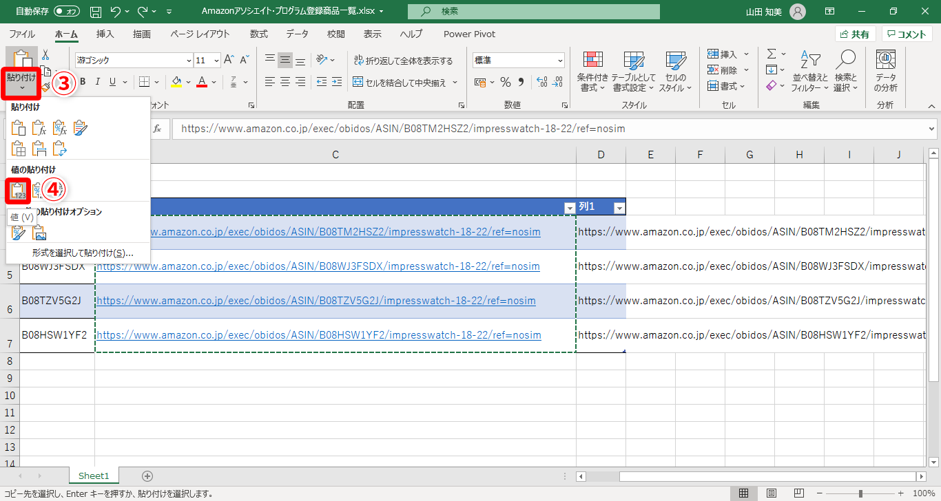941x501 pixels.
Task: Apply the red font color
Action: point(202,83)
